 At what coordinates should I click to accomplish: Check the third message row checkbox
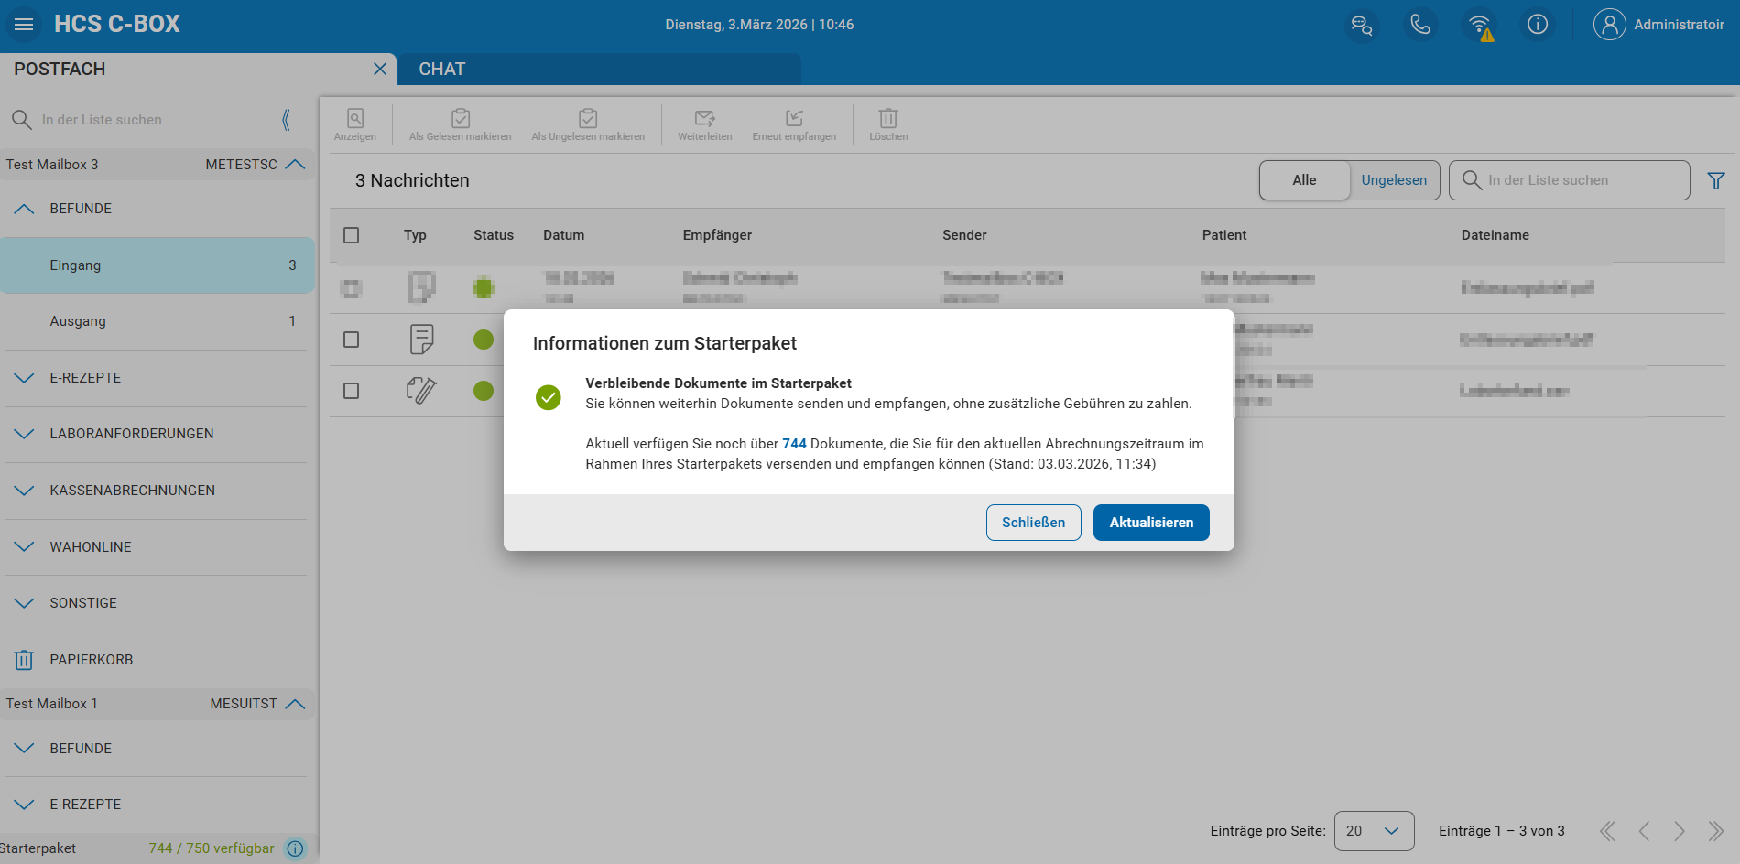pos(351,391)
